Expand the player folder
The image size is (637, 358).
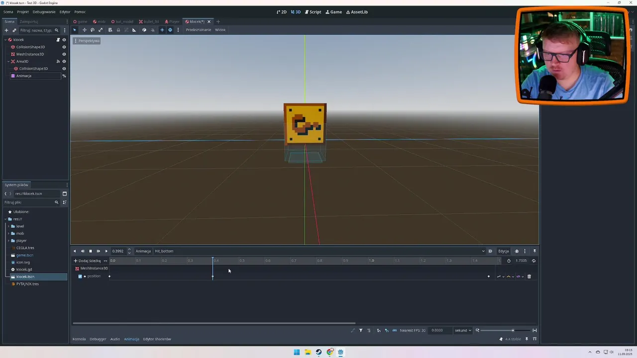pos(8,241)
